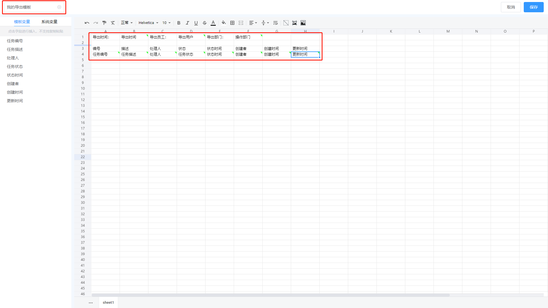The width and height of the screenshot is (548, 308).
Task: Select the paint format brush
Action: pyautogui.click(x=104, y=23)
